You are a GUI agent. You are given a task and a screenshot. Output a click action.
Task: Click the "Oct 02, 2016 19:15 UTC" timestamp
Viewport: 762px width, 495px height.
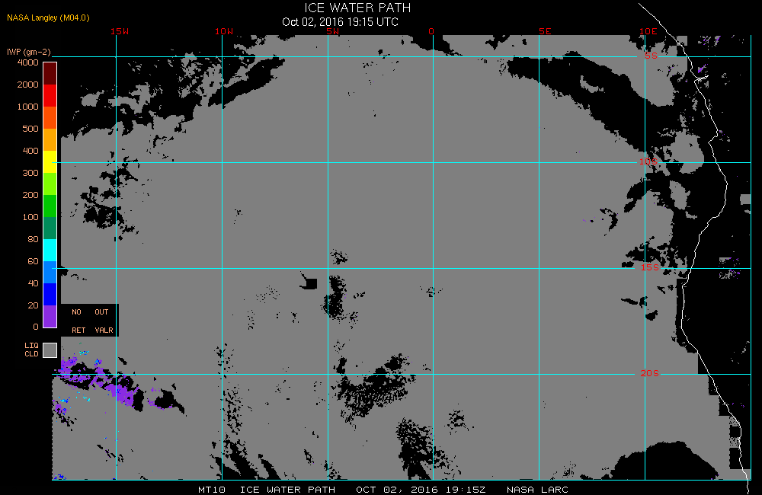(340, 22)
